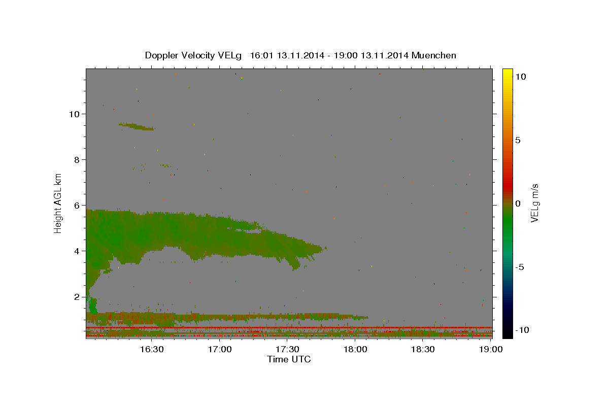Click the height tick label 8
The height and width of the screenshot is (406, 609).
click(78, 160)
